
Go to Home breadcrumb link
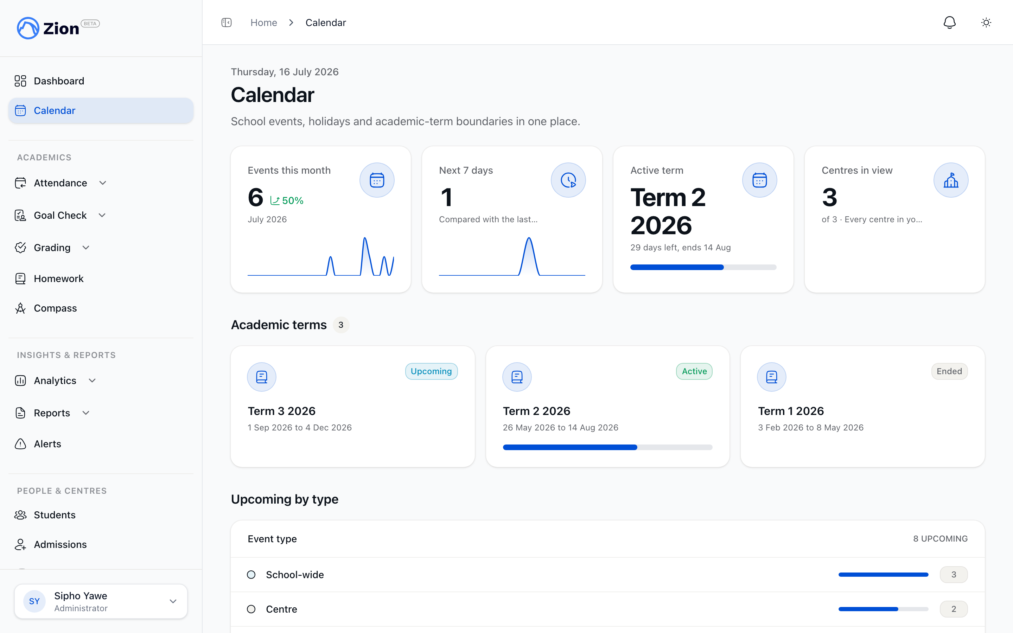point(264,23)
